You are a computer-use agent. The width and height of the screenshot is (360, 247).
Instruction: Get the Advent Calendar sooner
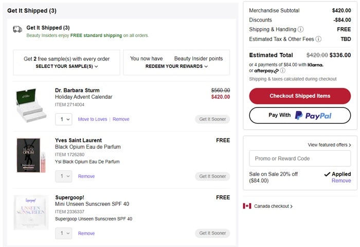point(212,119)
